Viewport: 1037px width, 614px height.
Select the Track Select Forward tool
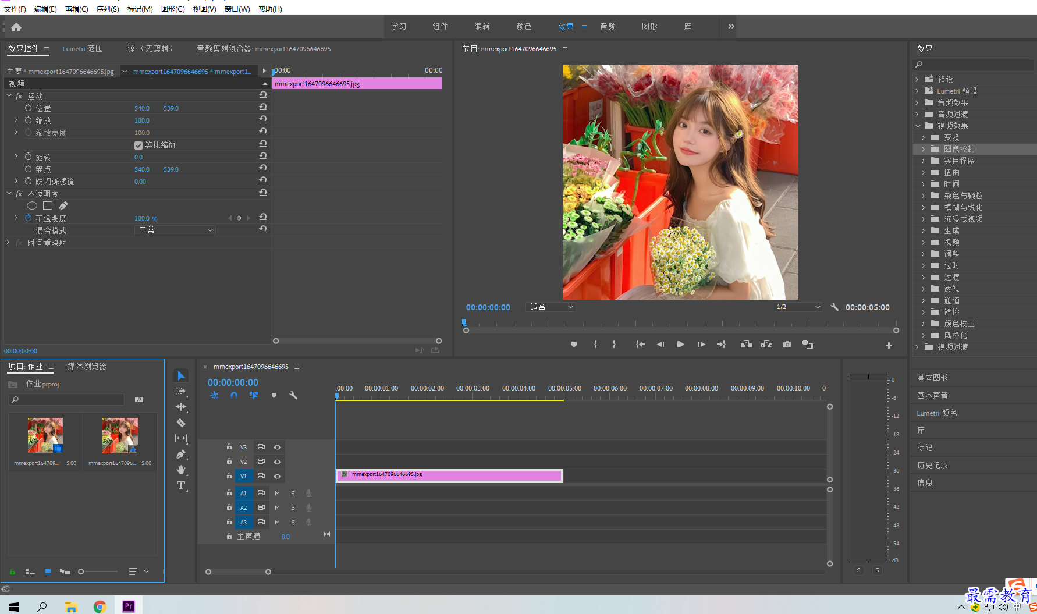click(x=181, y=392)
